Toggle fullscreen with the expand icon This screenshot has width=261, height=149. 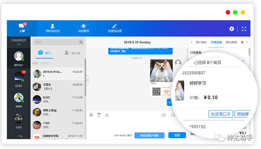pos(244,29)
